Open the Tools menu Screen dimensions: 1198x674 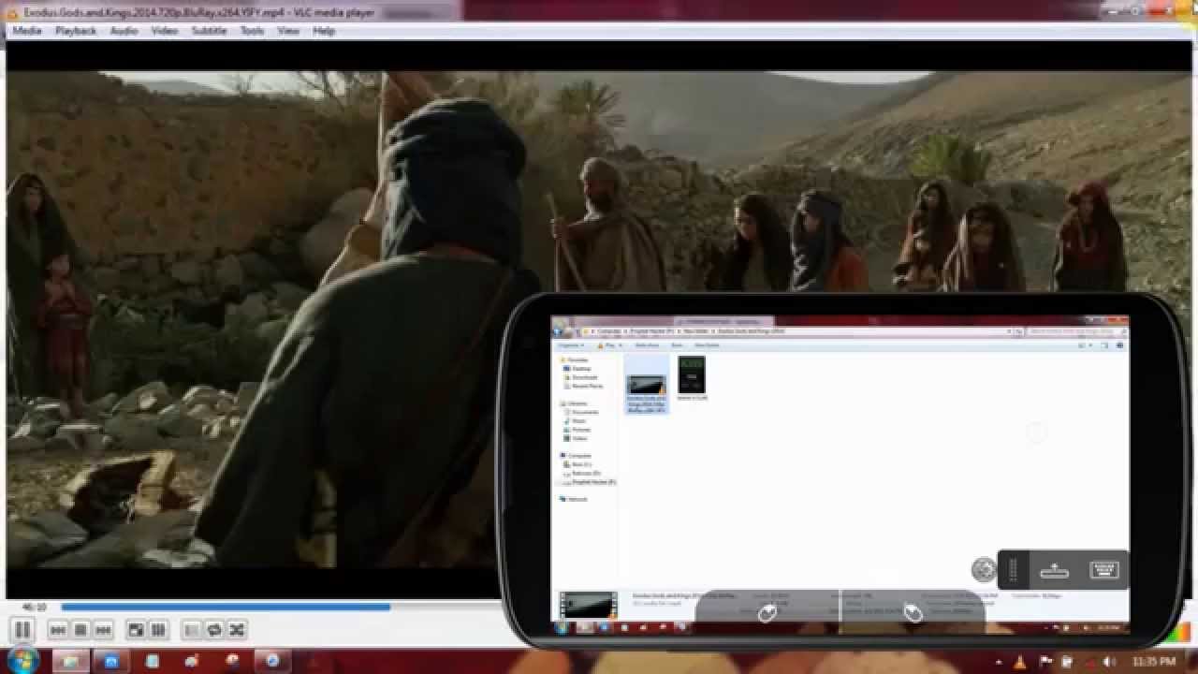pos(252,31)
